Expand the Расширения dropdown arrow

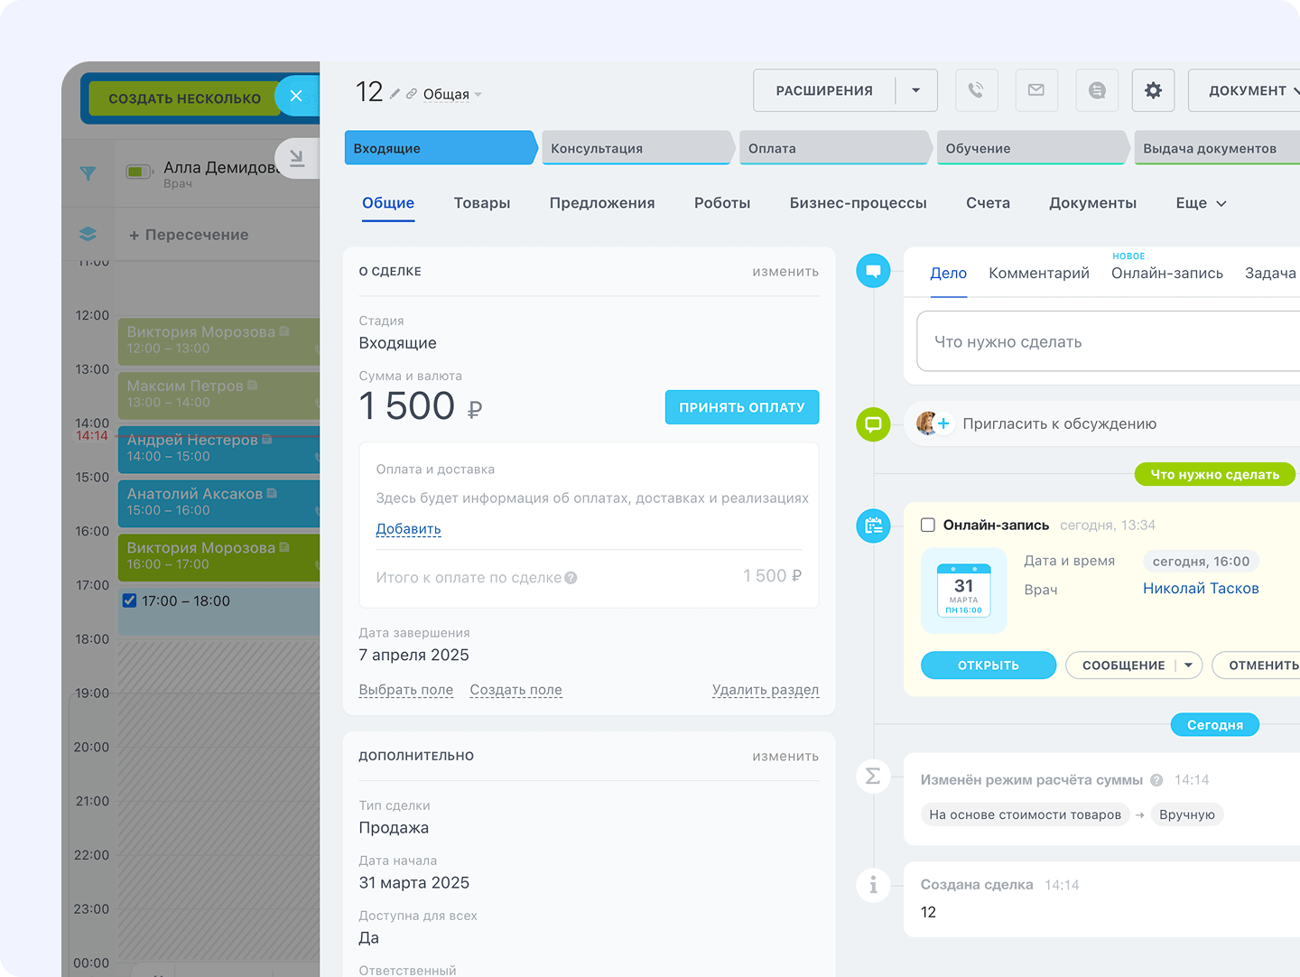pyautogui.click(x=915, y=90)
